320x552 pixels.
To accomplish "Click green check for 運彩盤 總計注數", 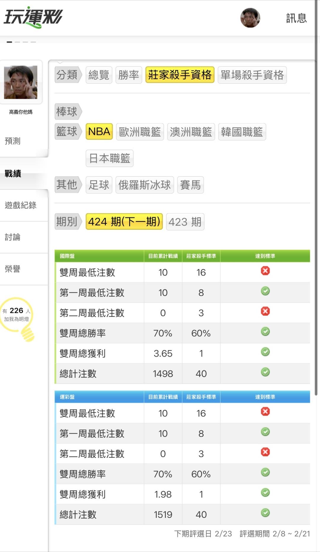I will (x=265, y=513).
